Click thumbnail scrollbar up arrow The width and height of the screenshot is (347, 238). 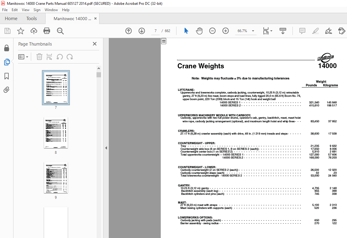[x=99, y=68]
